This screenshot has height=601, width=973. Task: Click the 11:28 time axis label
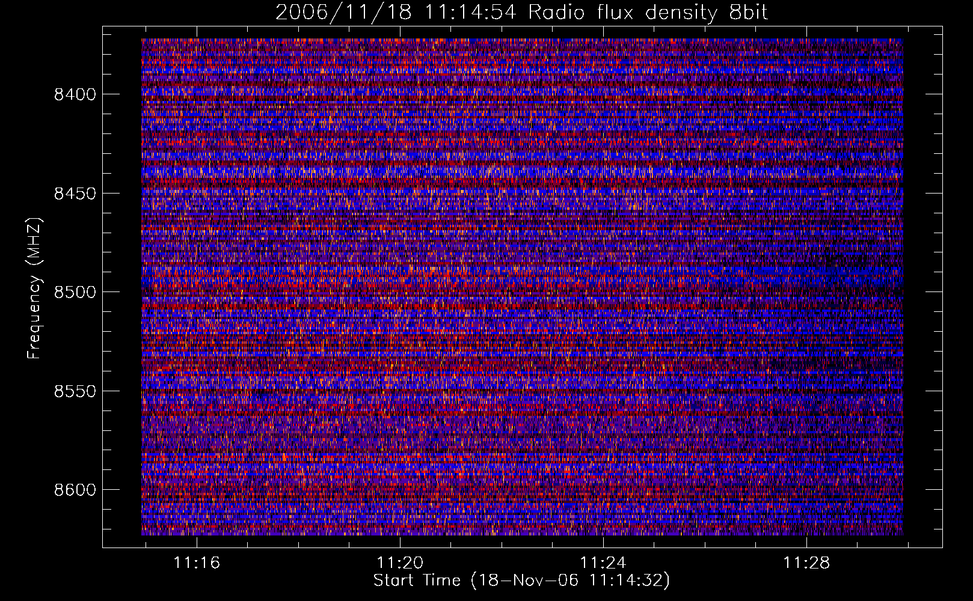[x=806, y=563]
